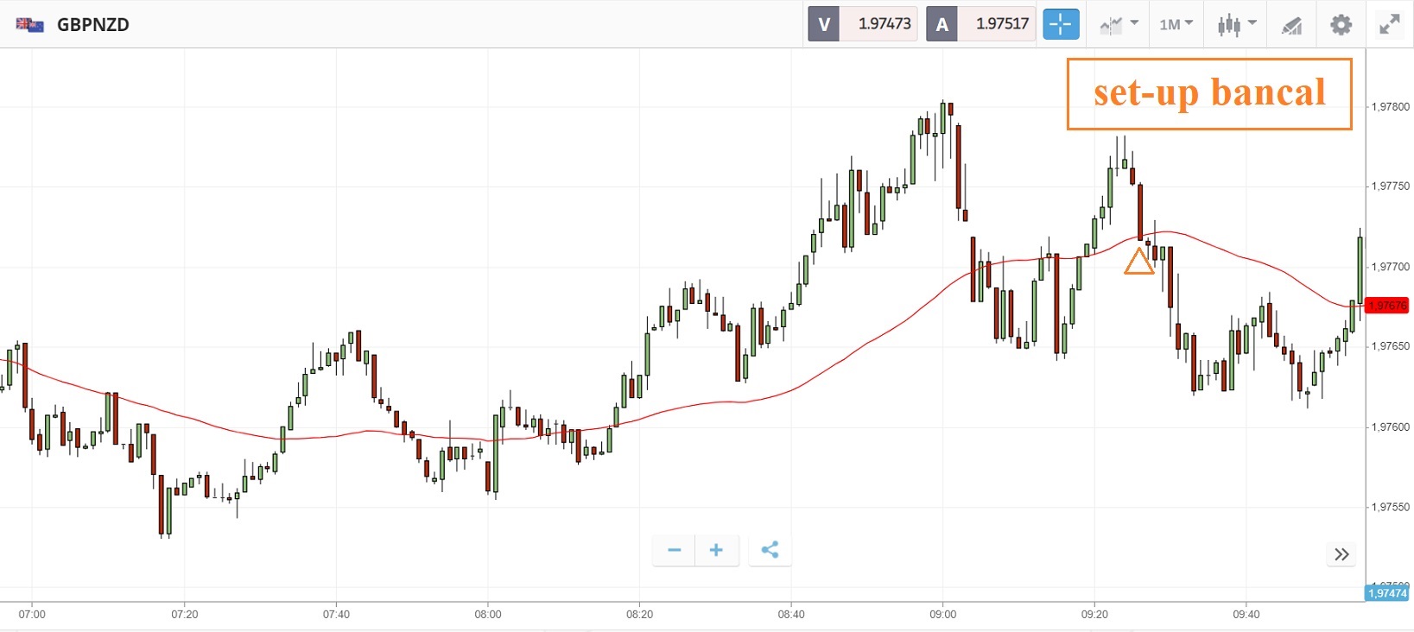Zoom out with the minus button

[675, 550]
